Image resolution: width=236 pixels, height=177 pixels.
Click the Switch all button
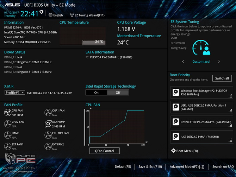222,78
